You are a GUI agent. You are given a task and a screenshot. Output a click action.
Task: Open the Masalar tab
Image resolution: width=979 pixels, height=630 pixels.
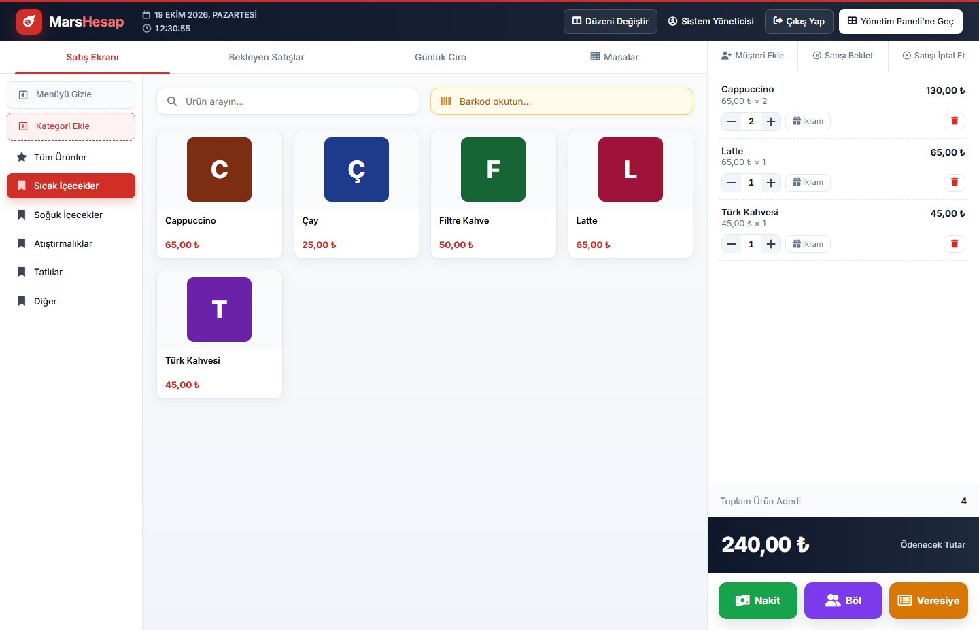[x=615, y=57]
